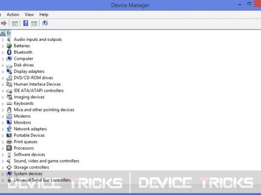Click the Human Interface Devices icon
Viewport: 261px width, 195px height.
coord(9,84)
